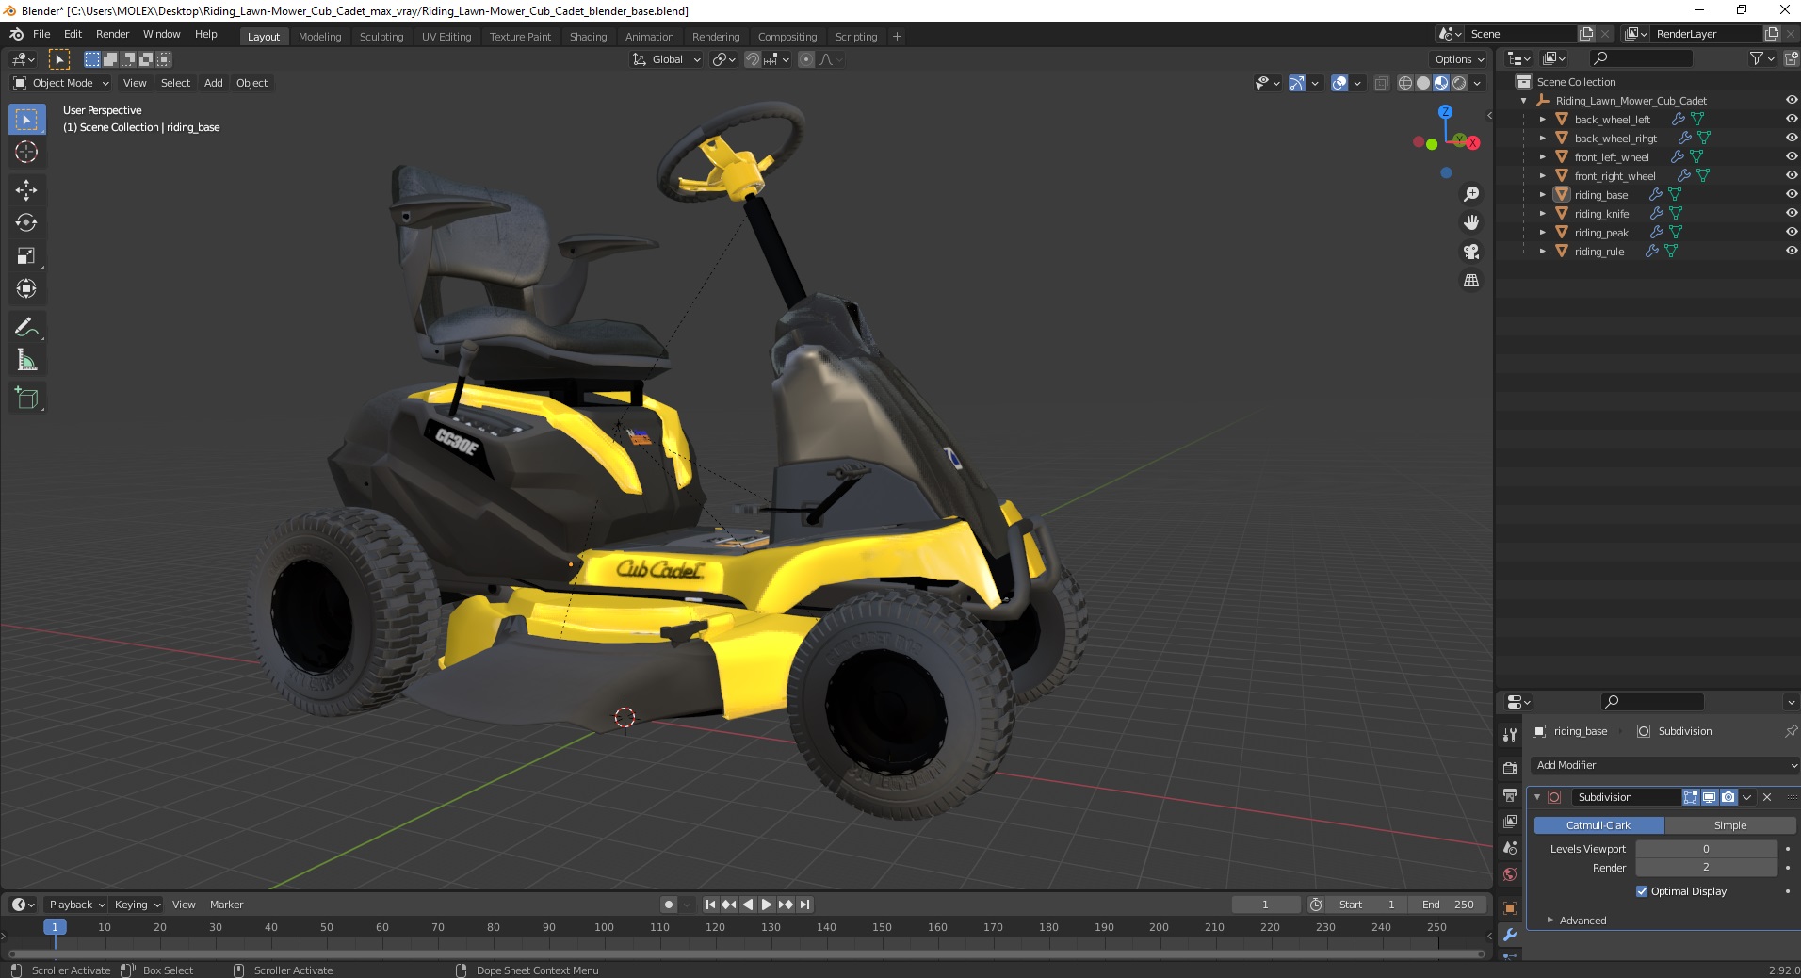
Task: Open the Modifier properties wrench tab
Action: (1510, 935)
